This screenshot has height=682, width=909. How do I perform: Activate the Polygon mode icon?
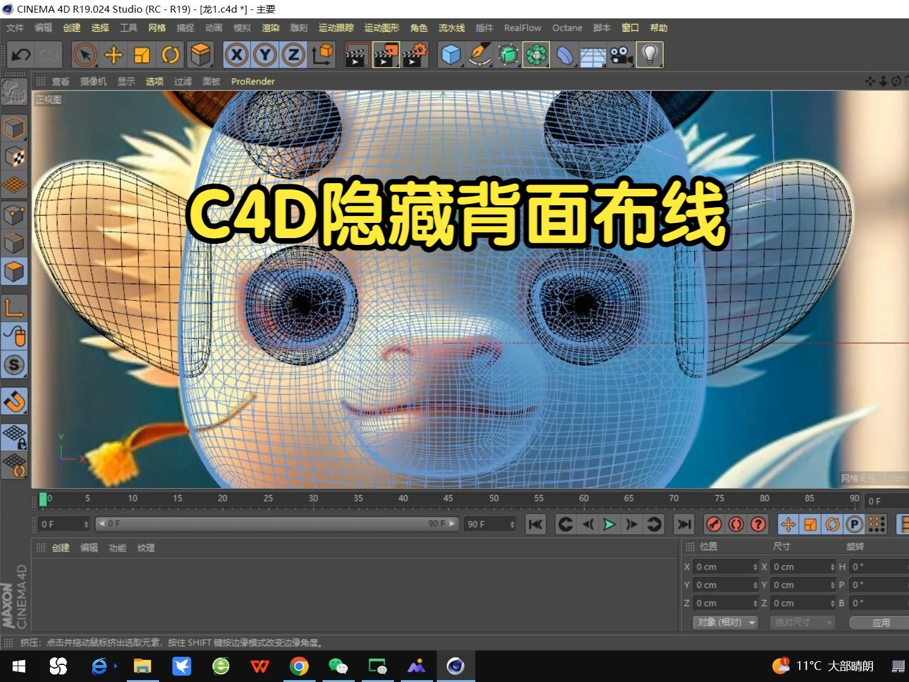point(15,272)
